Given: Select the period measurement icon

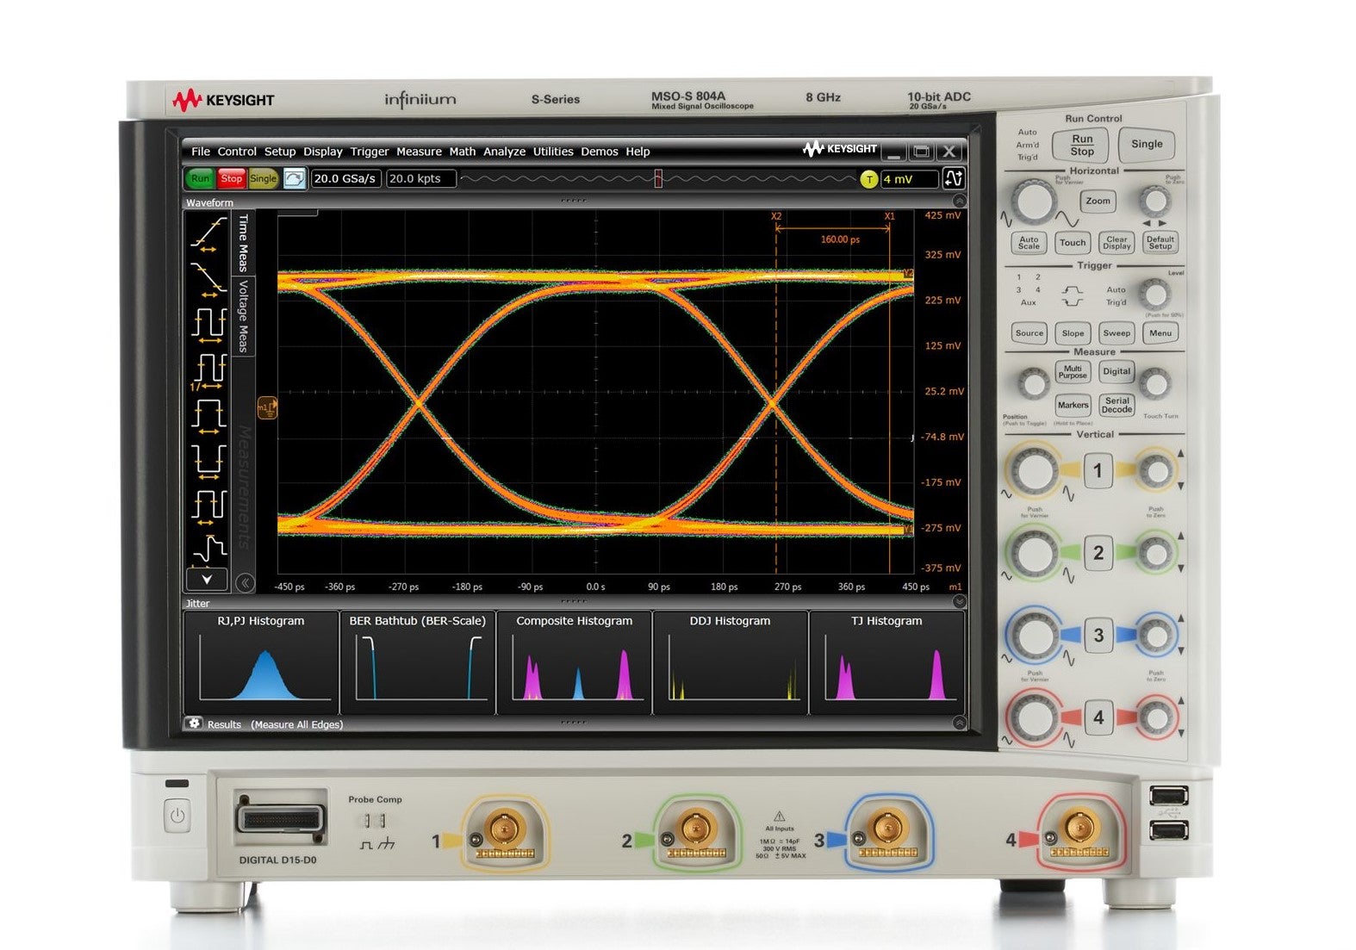Looking at the screenshot, I should pos(208,325).
